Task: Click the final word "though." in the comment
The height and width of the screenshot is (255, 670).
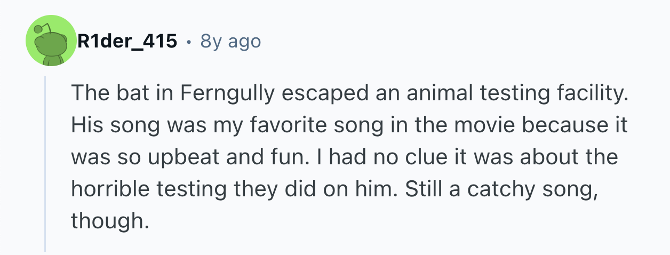Action: point(107,221)
